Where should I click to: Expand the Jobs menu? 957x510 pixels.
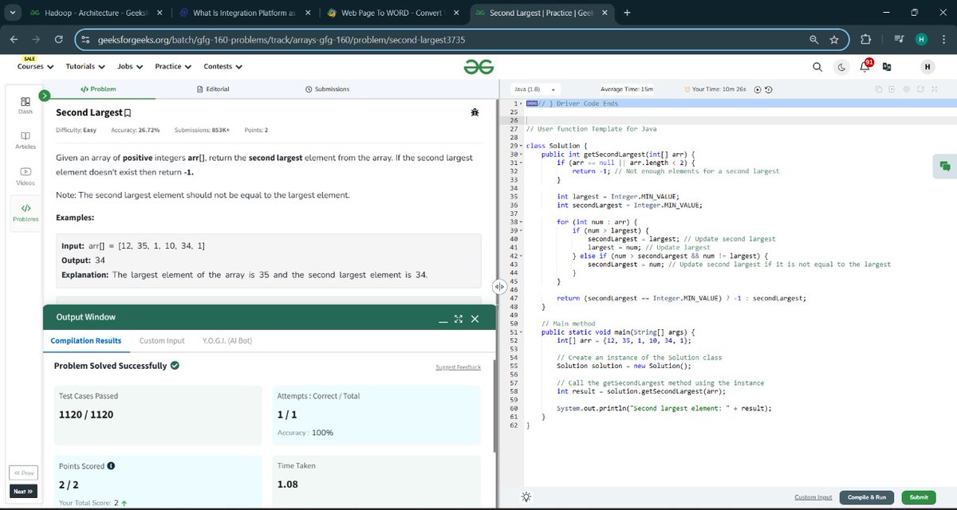point(129,67)
